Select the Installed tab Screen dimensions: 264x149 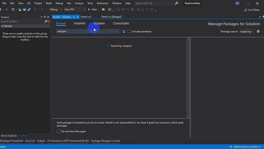click(80, 23)
